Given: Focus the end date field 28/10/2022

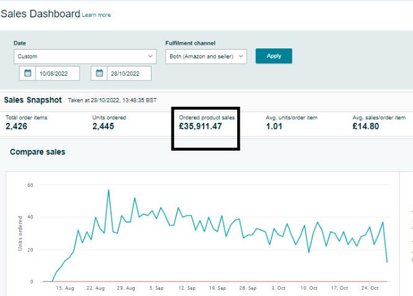Looking at the screenshot, I should [x=130, y=73].
